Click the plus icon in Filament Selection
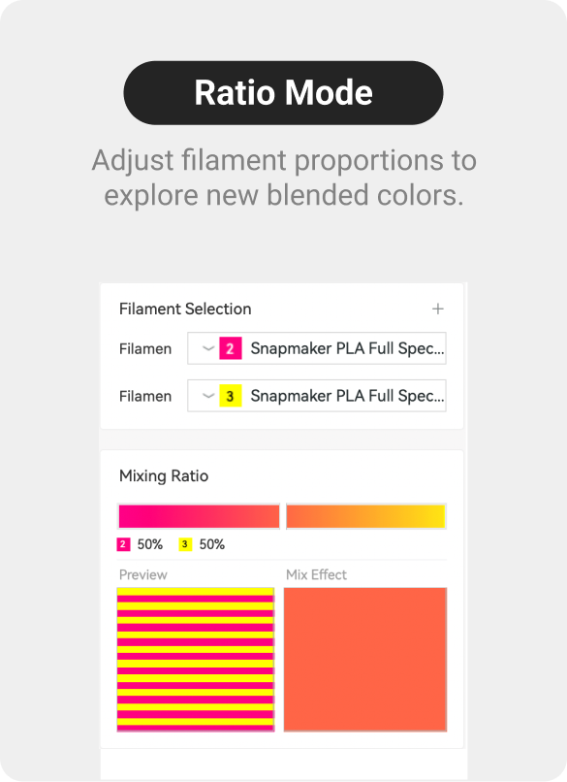The image size is (567, 782). pyautogui.click(x=437, y=309)
